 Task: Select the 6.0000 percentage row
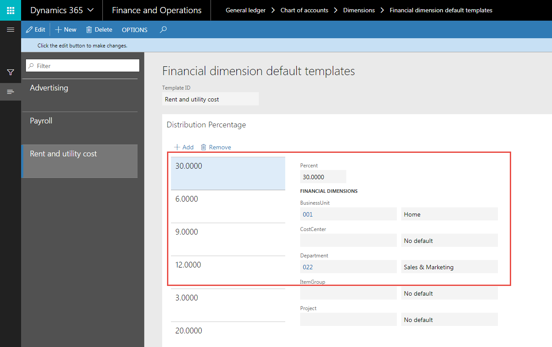(x=228, y=206)
